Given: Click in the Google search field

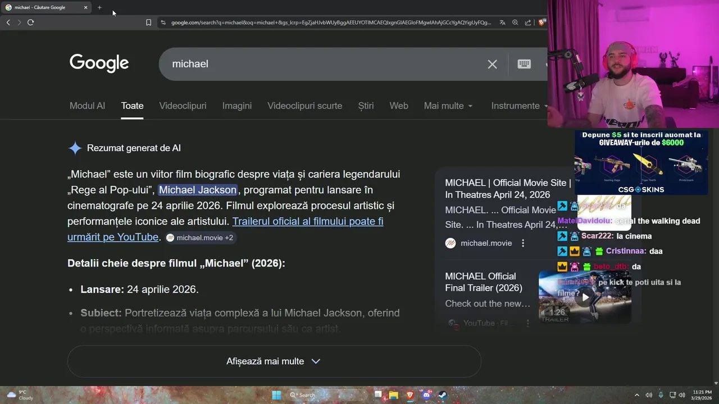Looking at the screenshot, I should (326, 64).
